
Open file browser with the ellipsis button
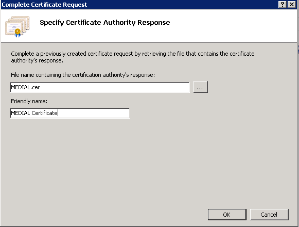coord(200,87)
